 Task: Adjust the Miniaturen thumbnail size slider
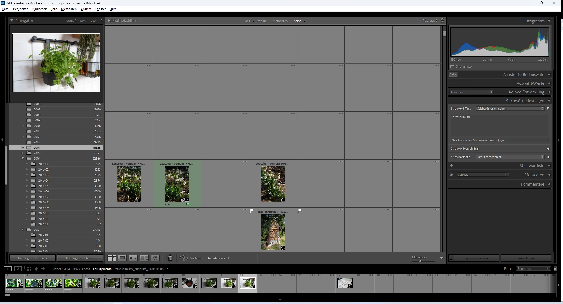tap(423, 261)
